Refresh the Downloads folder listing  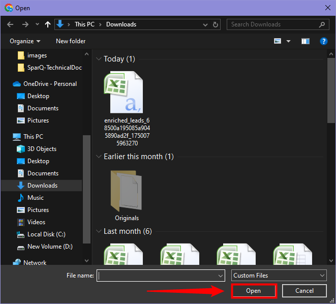point(216,24)
